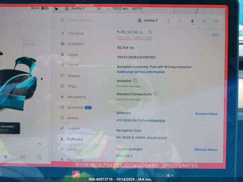
Task: Click the Bluetooth icon in settings header
Action: coord(204,21)
